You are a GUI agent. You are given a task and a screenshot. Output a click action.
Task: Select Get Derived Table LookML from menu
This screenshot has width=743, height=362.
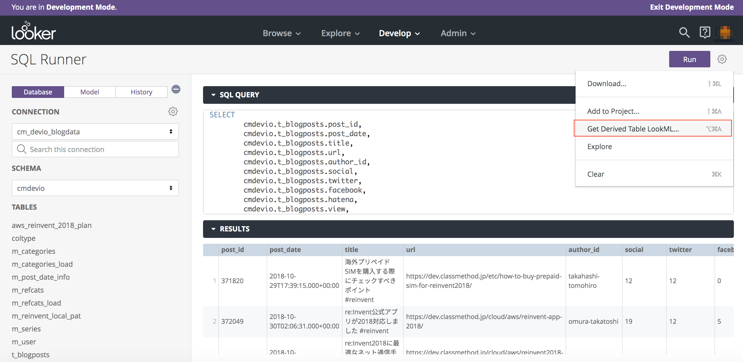[633, 129]
